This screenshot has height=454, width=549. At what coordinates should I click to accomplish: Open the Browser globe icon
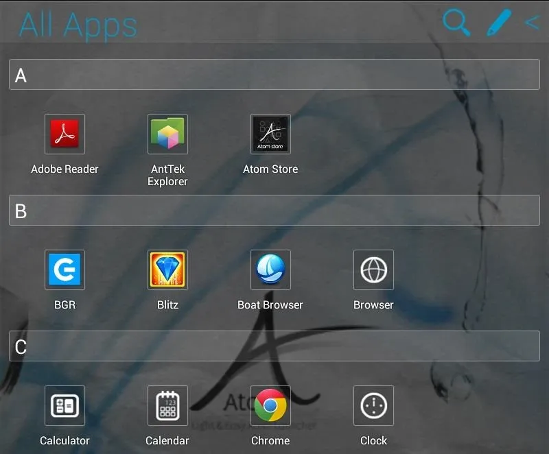pyautogui.click(x=373, y=270)
